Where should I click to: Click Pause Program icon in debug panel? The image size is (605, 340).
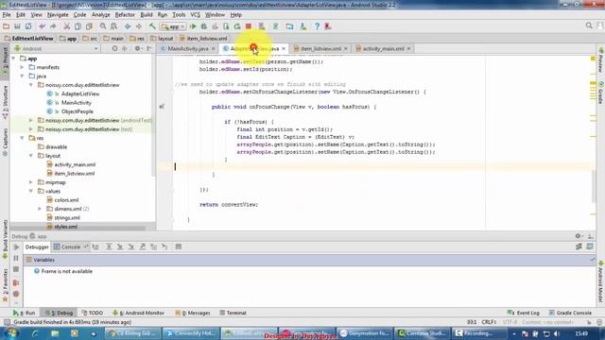pos(16,258)
